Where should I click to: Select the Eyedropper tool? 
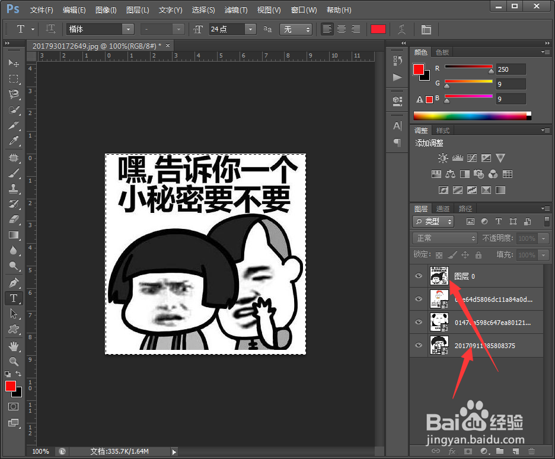tap(14, 141)
